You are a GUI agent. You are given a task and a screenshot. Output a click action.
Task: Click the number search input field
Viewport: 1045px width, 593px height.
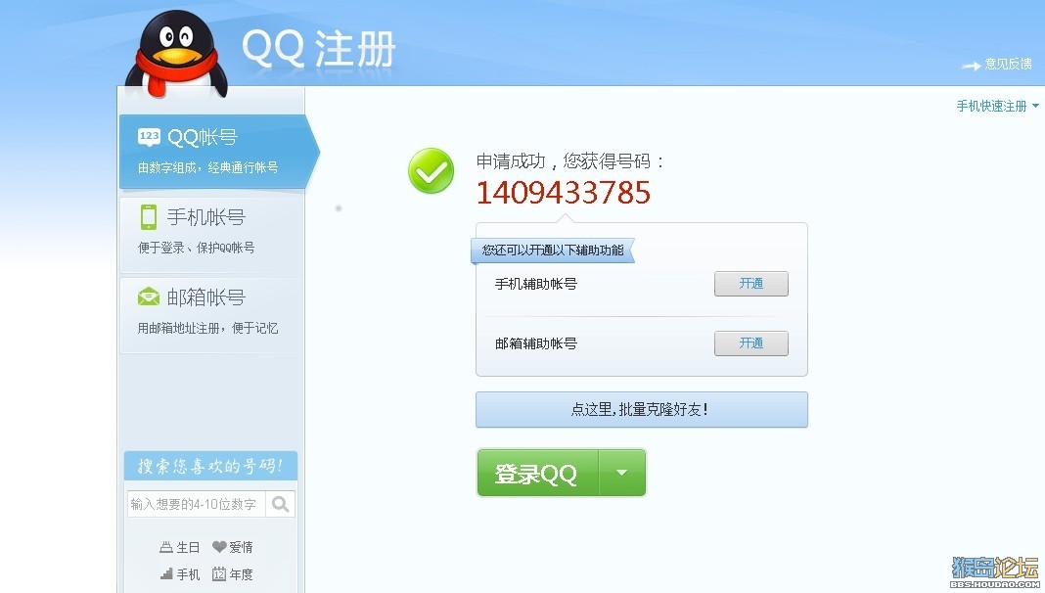coord(197,504)
